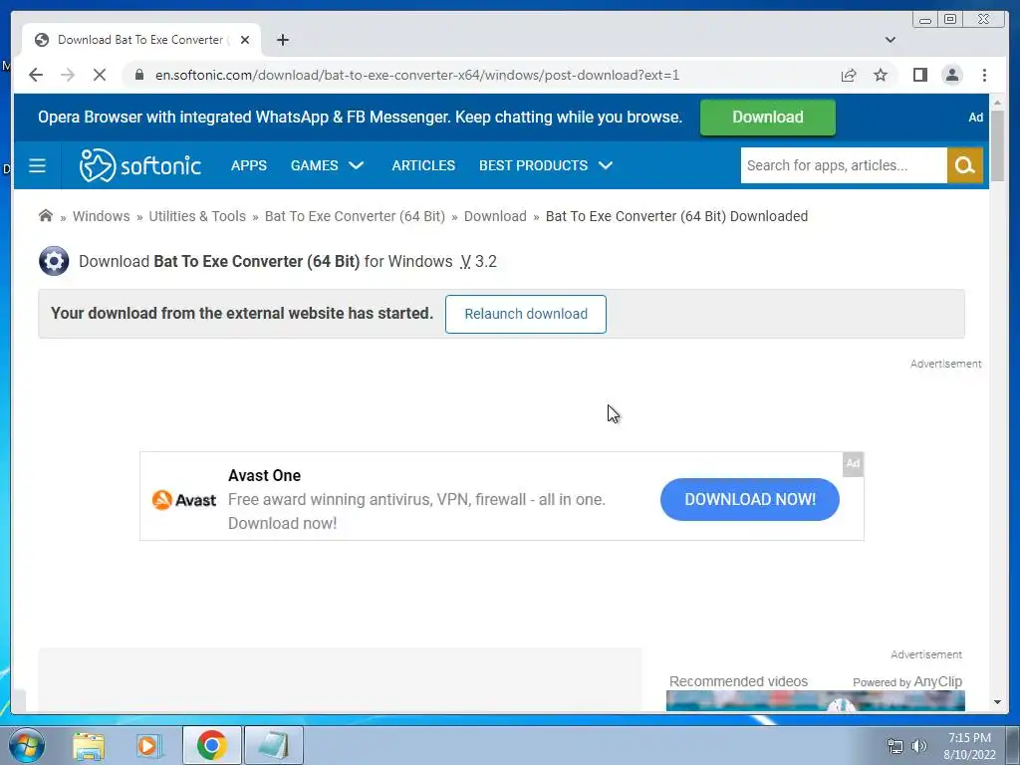1020x765 pixels.
Task: Click the AnyClip powered-by label
Action: pos(906,681)
